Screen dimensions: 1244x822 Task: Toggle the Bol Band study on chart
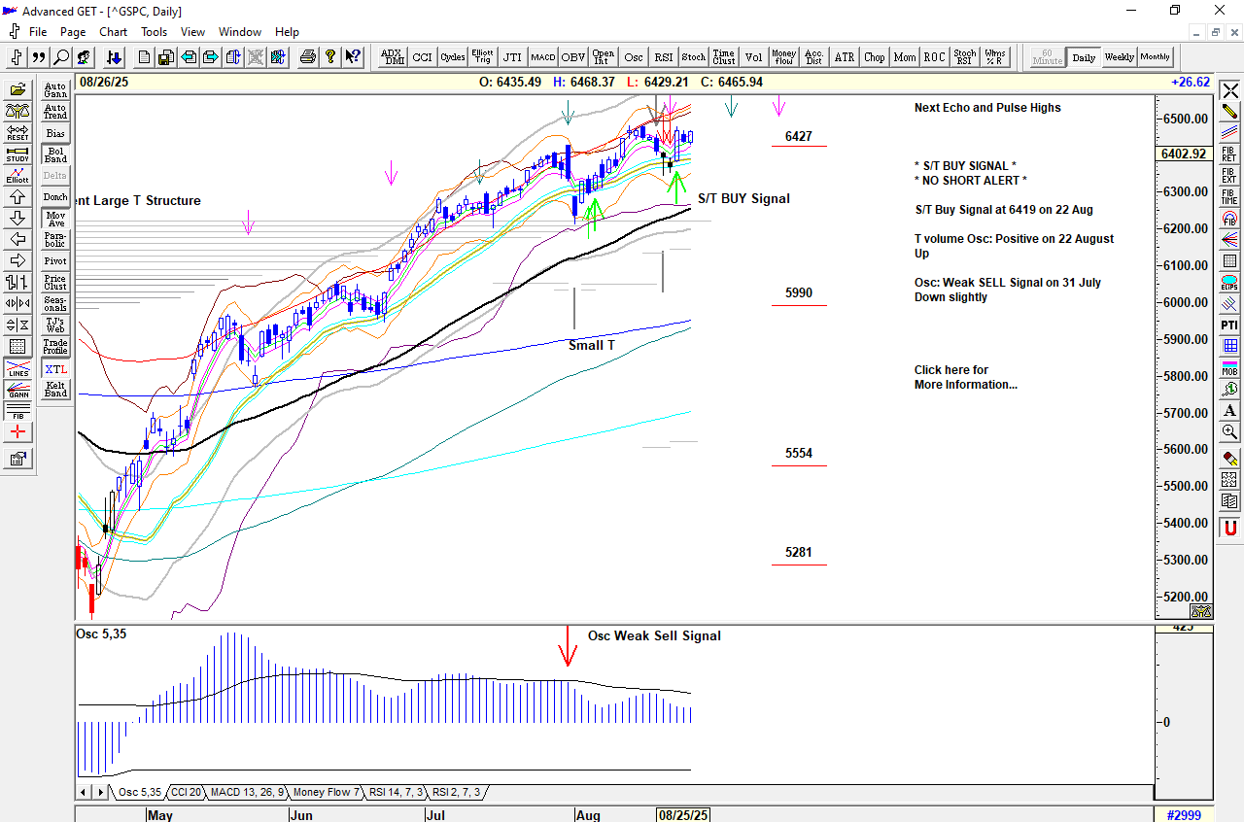coord(55,155)
